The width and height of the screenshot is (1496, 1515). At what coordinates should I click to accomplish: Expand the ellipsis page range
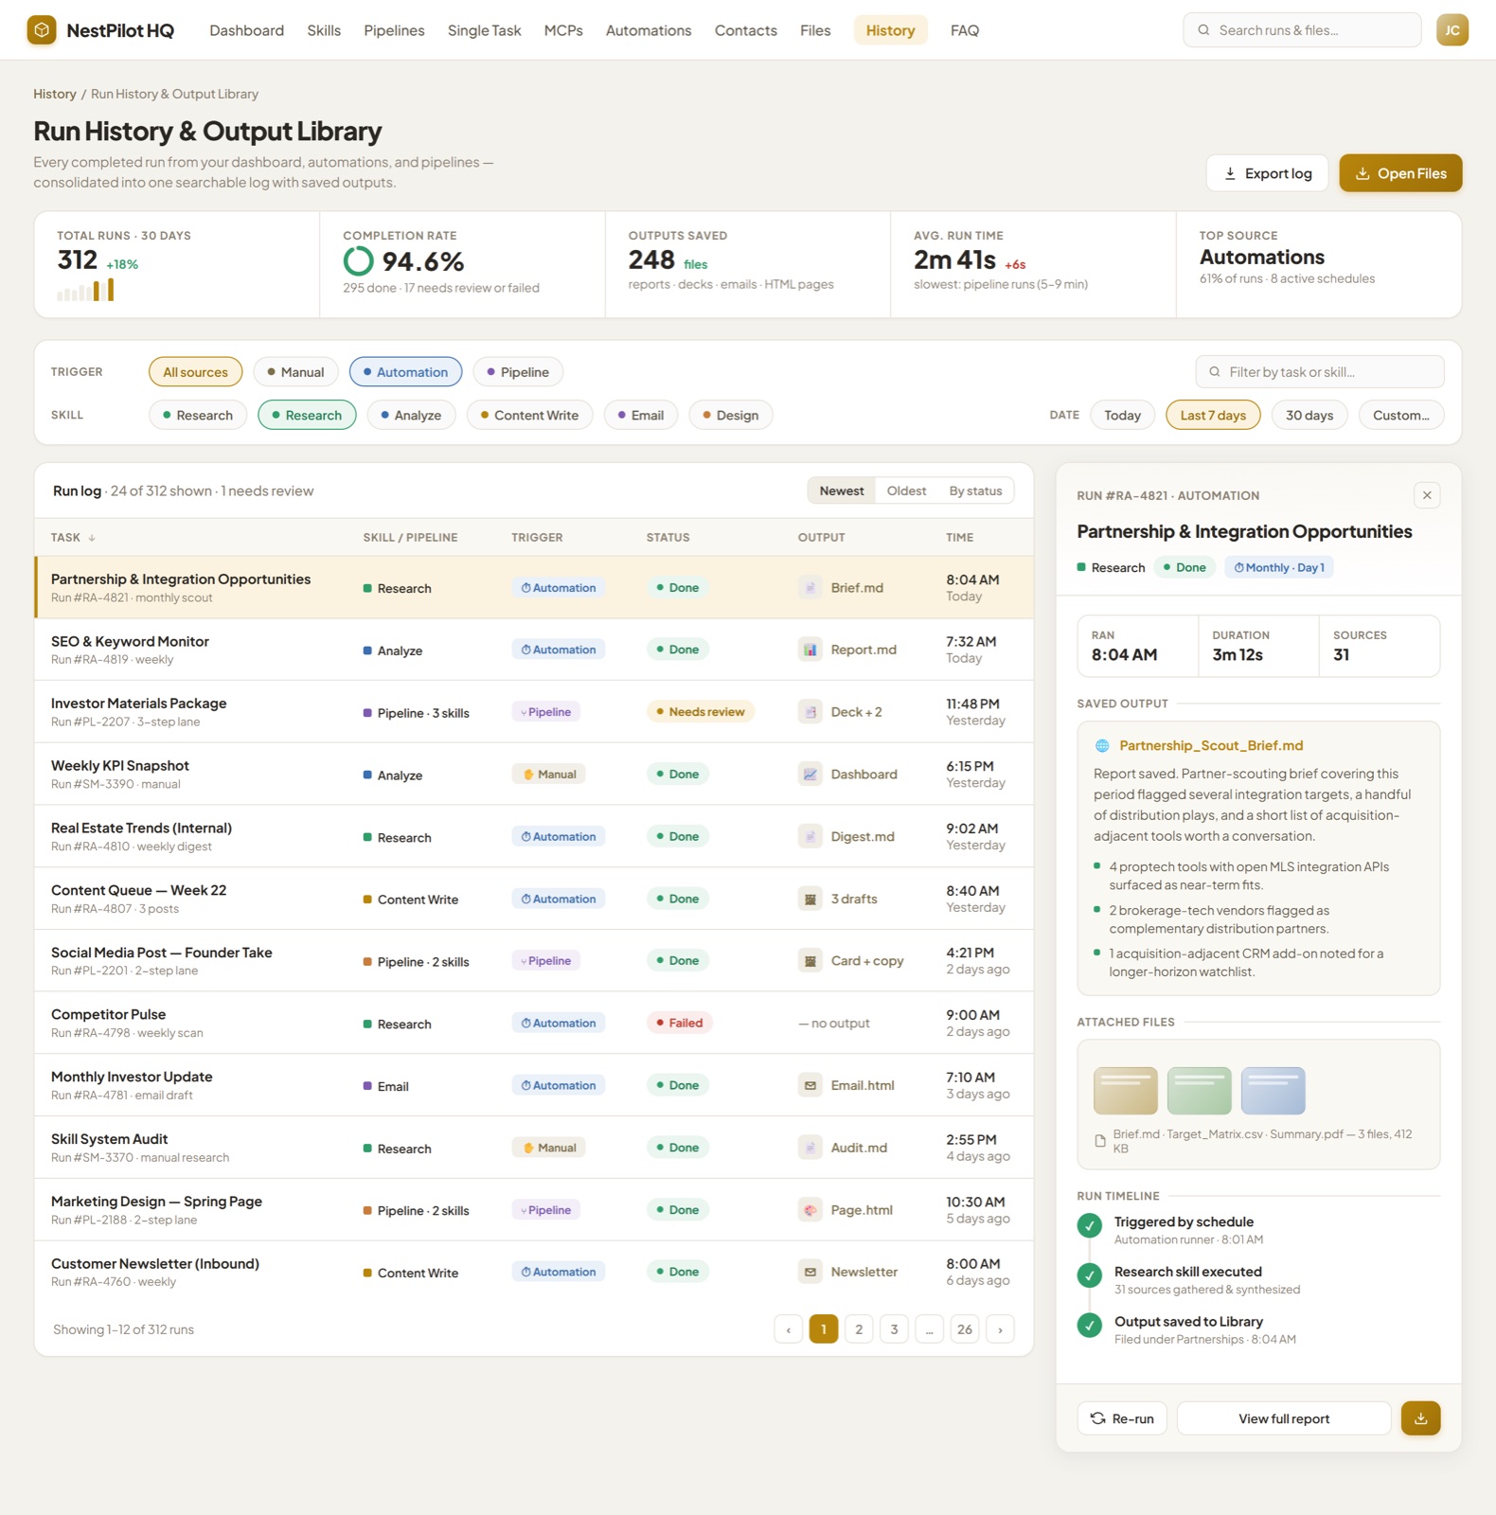coord(930,1329)
